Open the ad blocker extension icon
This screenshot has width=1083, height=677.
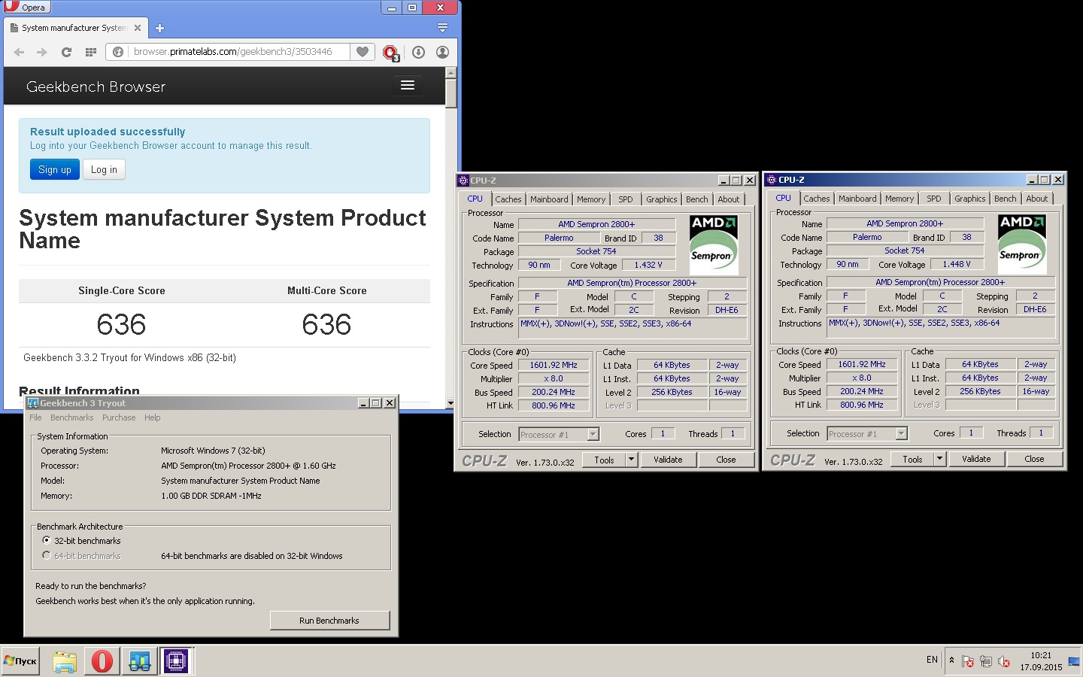click(x=390, y=53)
